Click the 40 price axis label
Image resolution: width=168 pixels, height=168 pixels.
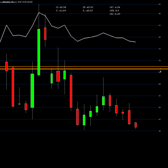160,131
